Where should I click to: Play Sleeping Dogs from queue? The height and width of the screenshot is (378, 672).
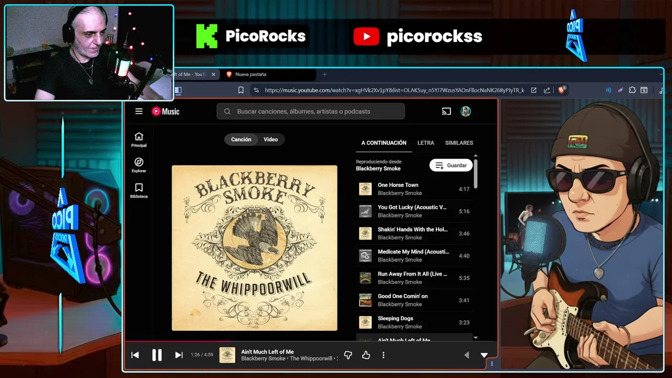click(414, 322)
